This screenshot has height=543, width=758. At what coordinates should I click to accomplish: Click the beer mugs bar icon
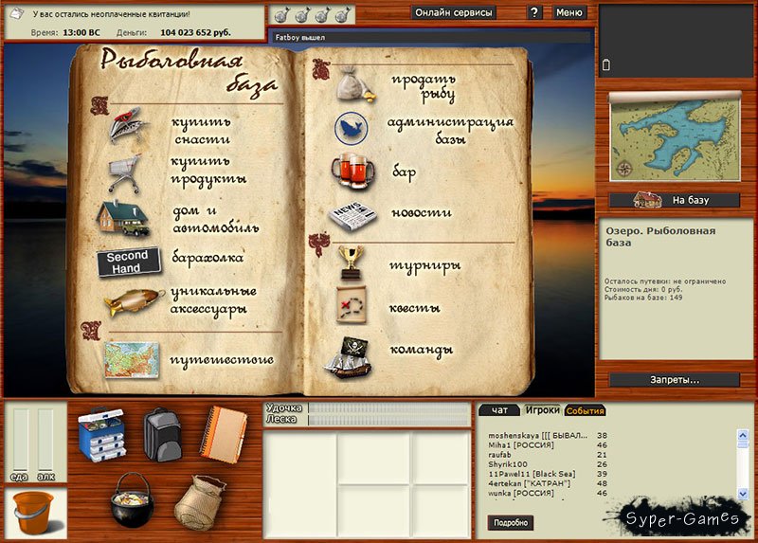(x=352, y=171)
